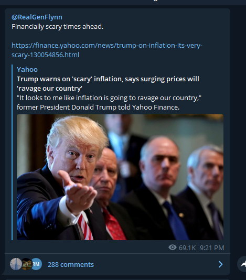Screen dimensions: 246x280
Task: Click the link preview description text about inflation
Action: tap(109, 102)
